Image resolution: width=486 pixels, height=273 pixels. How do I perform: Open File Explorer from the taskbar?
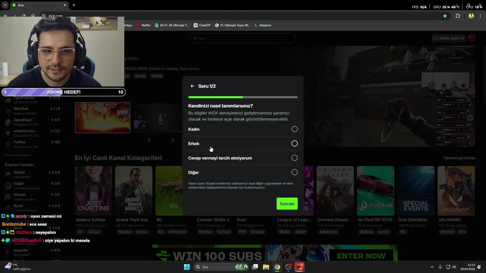point(266,267)
